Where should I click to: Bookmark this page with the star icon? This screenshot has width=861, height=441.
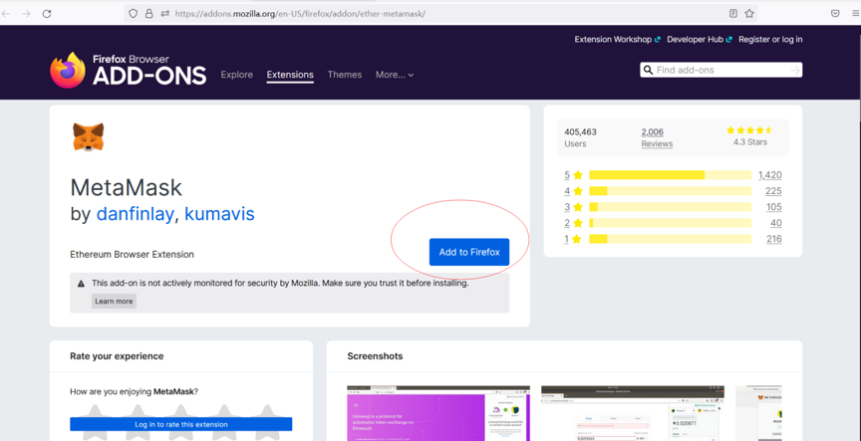[x=749, y=14]
